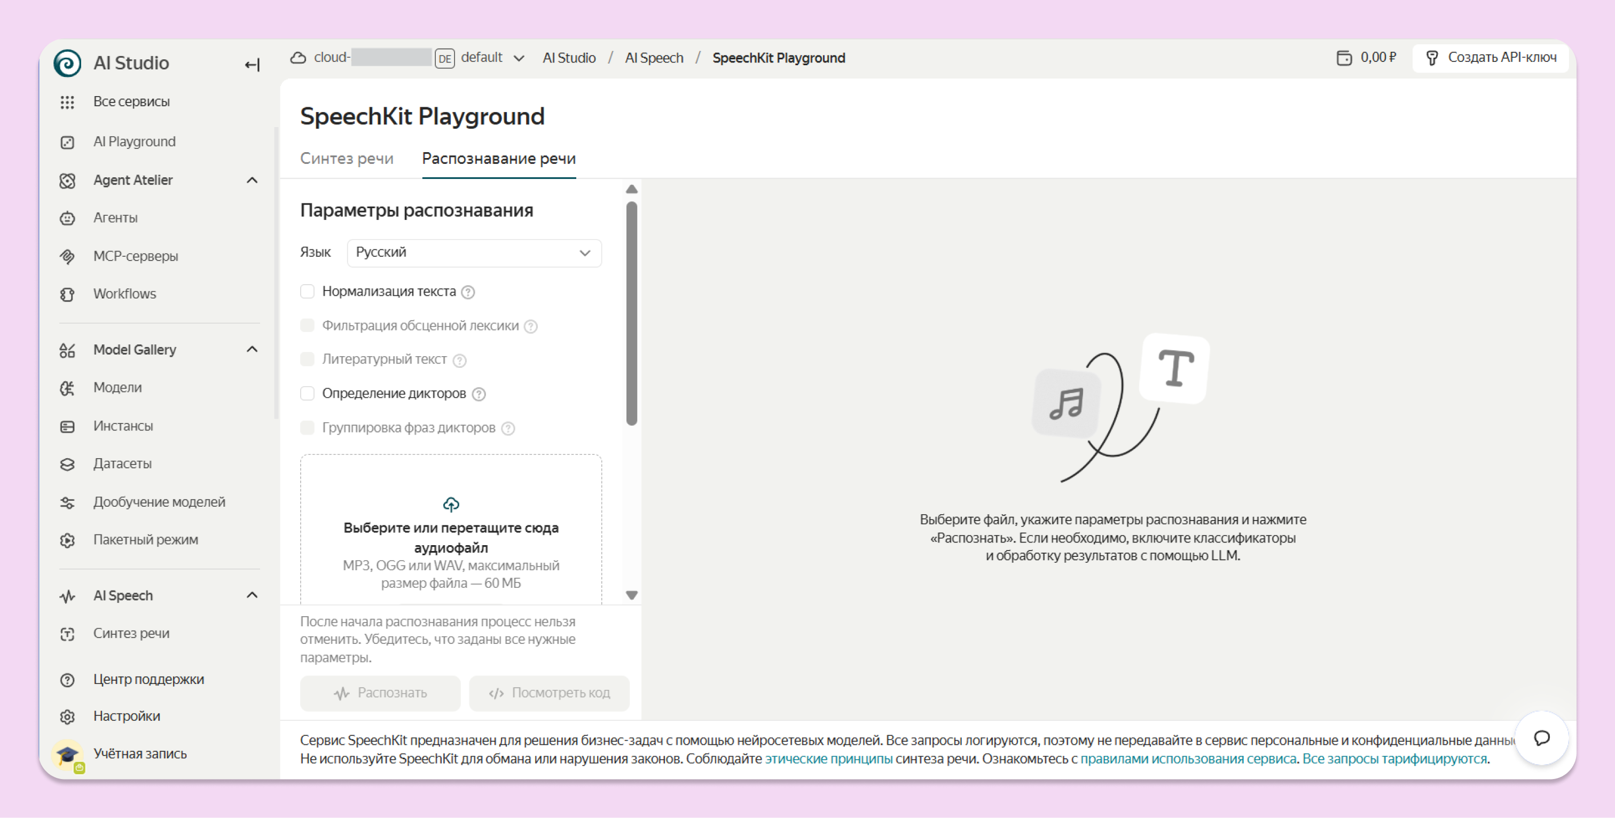
Task: Open the правилами использования сервиса link
Action: (1188, 758)
